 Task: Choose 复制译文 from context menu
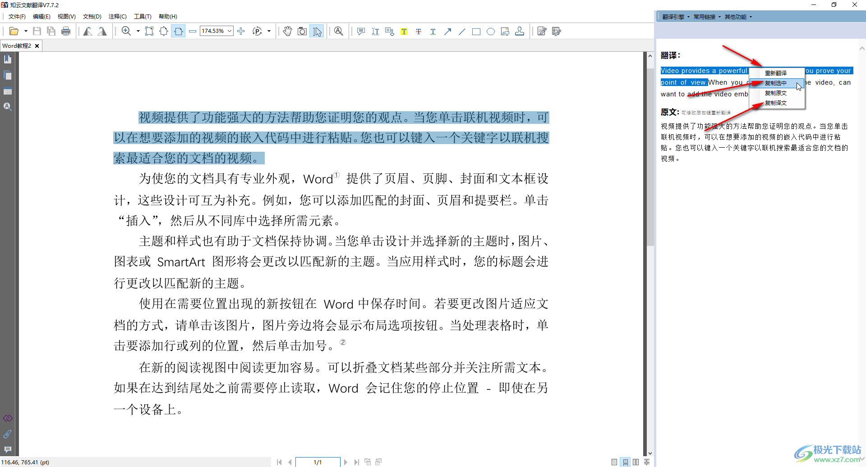pyautogui.click(x=777, y=103)
